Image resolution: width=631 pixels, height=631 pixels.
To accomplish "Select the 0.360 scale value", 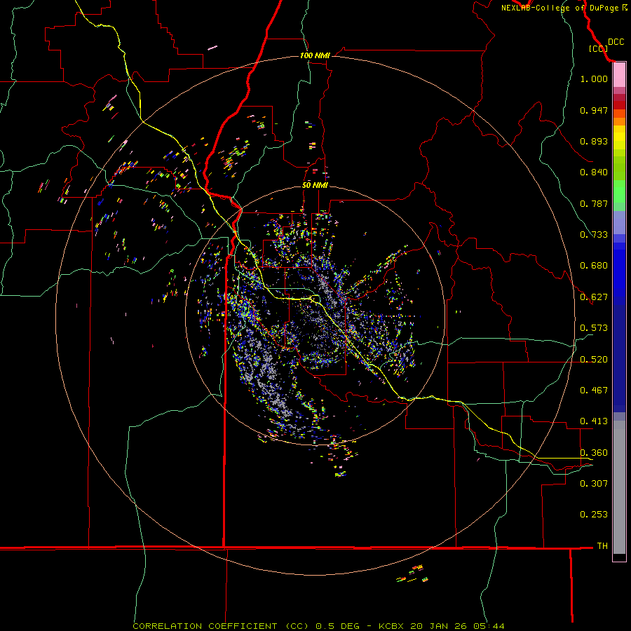I will [594, 453].
